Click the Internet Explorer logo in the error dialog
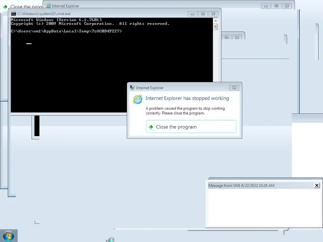Viewport: 323px width, 242px height. (138, 99)
